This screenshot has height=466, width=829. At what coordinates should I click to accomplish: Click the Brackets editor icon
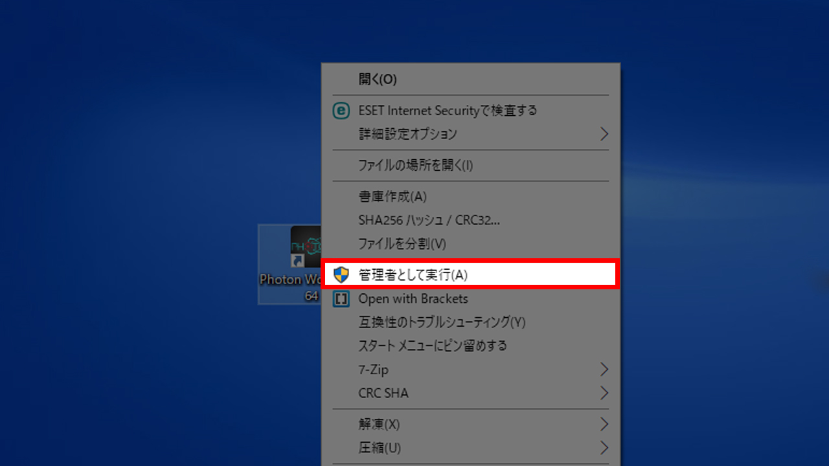[341, 299]
